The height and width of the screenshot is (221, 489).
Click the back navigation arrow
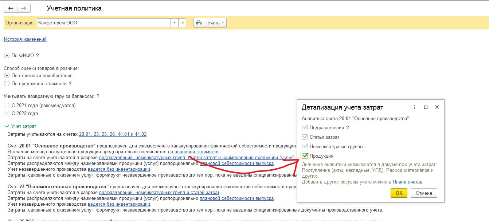(x=11, y=8)
